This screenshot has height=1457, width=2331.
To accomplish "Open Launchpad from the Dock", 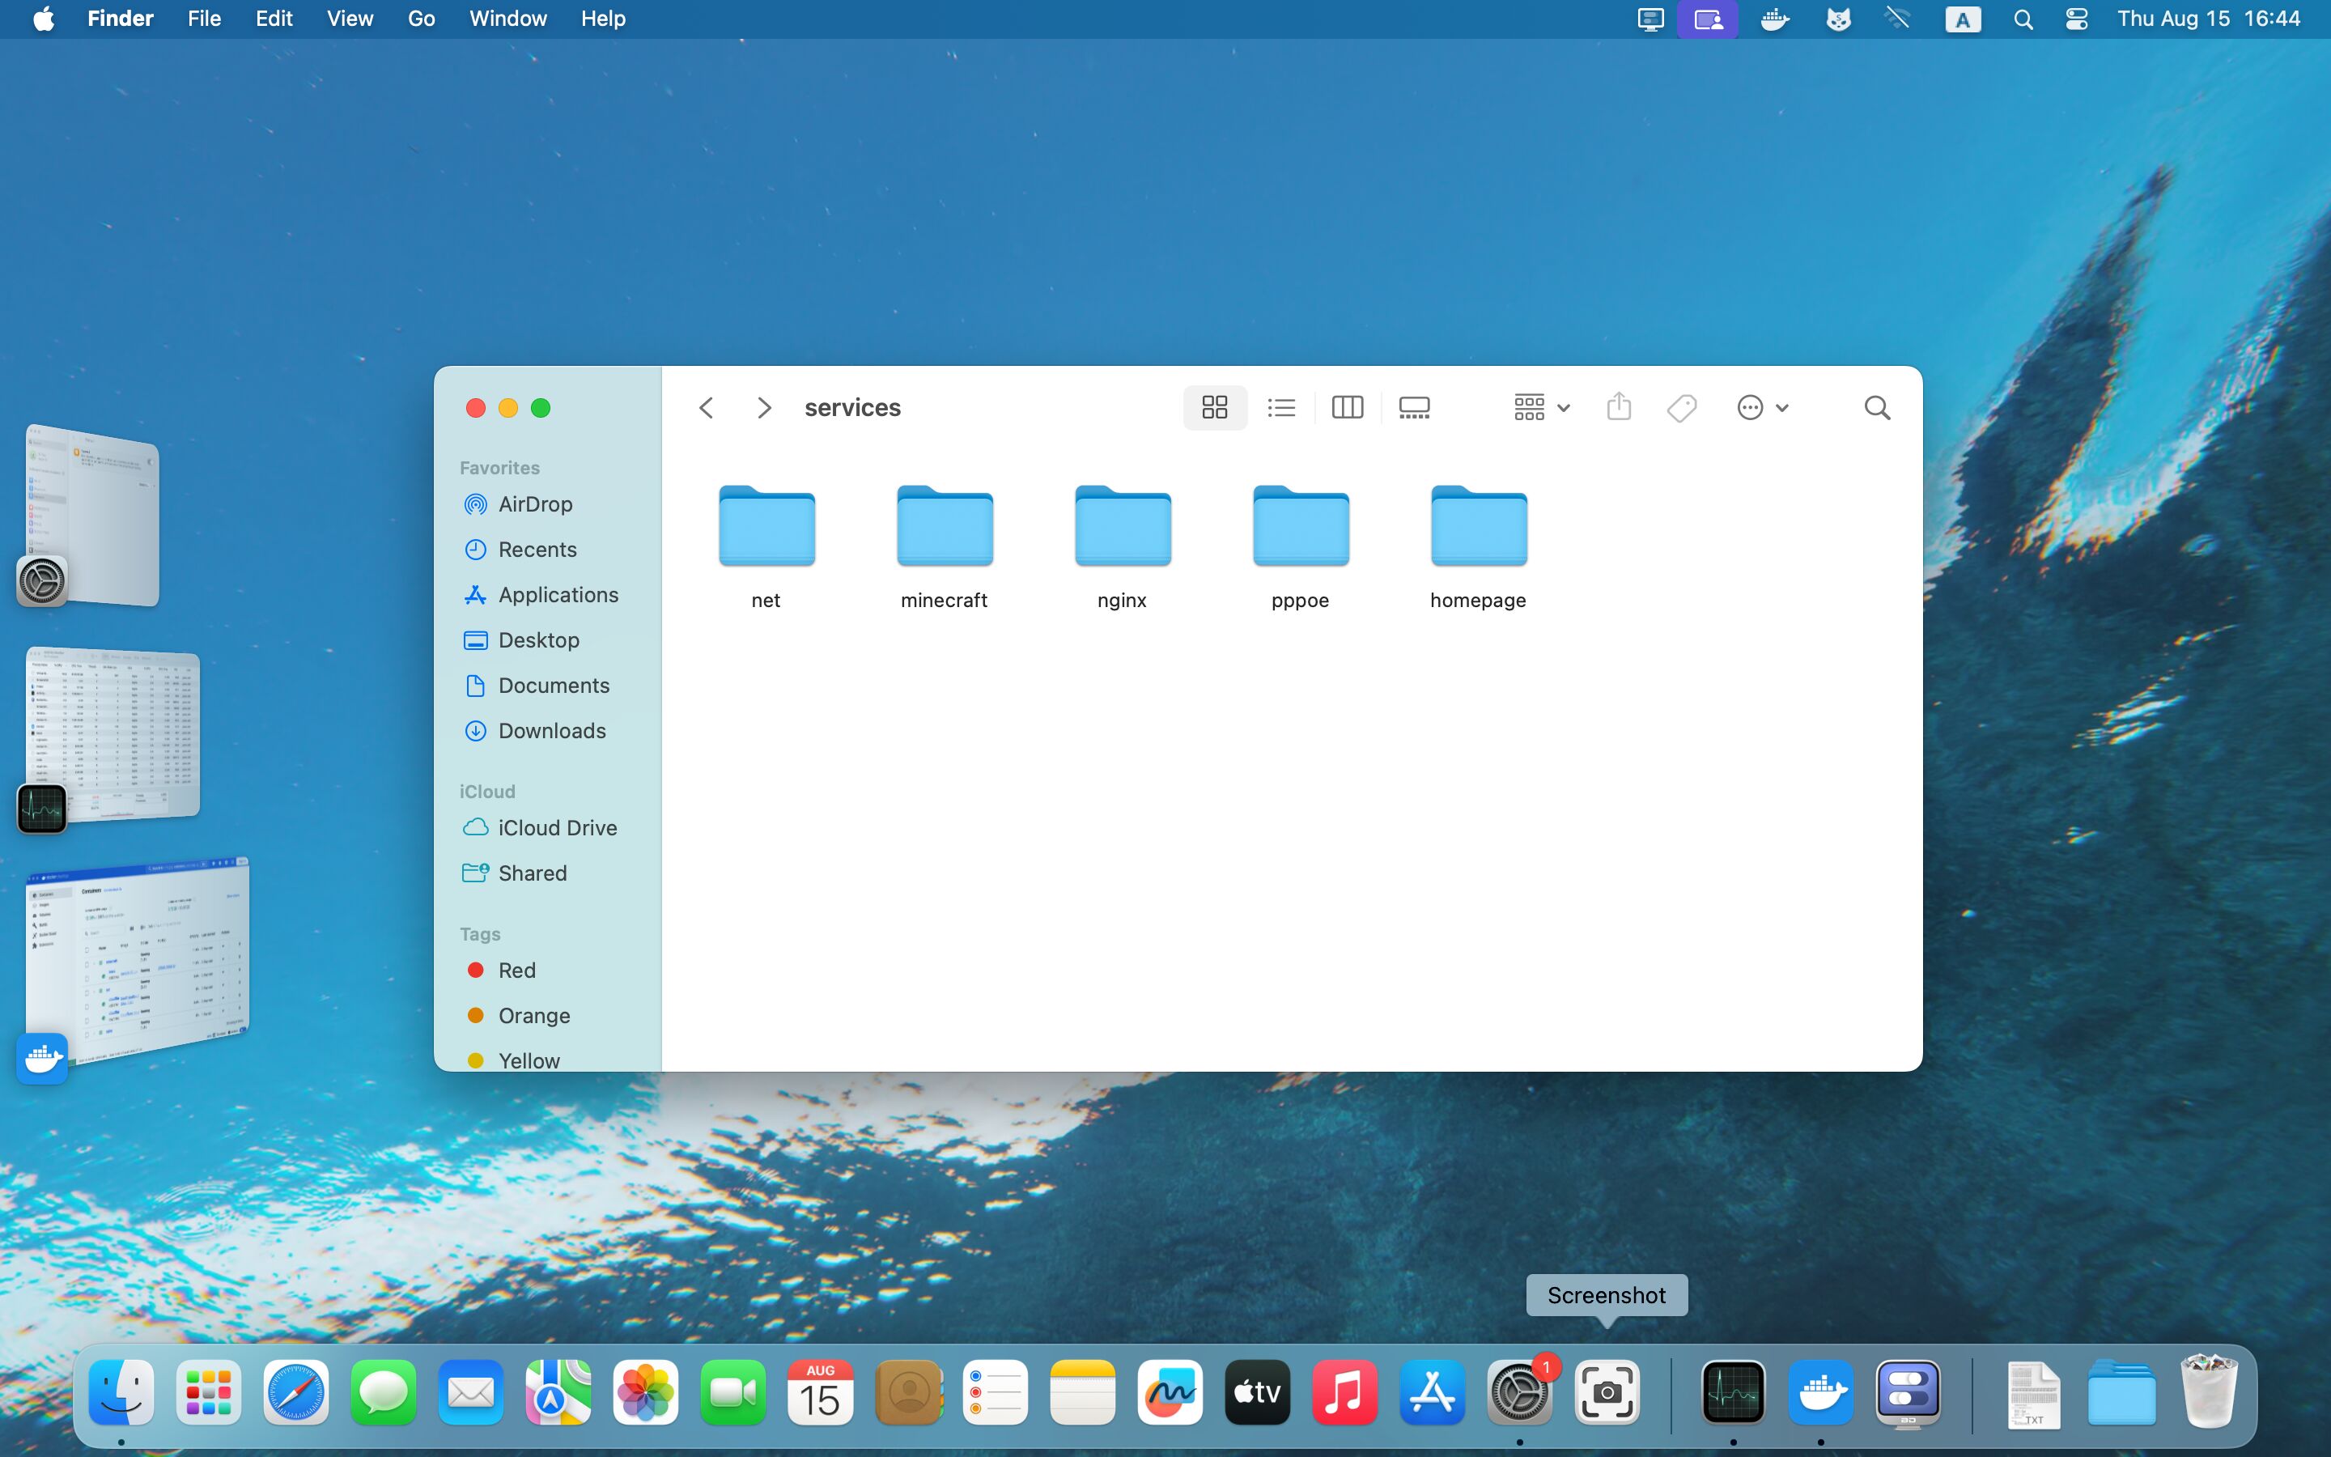I will (209, 1392).
